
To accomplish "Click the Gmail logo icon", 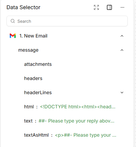I will pos(13,36).
